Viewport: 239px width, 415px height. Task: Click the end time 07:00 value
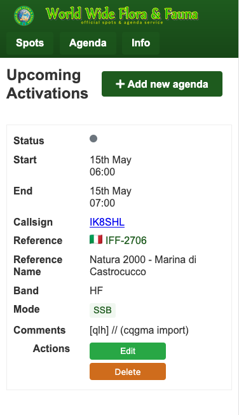[x=102, y=203]
